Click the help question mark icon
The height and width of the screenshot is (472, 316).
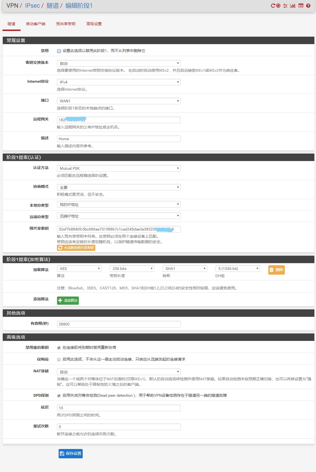(308, 6)
